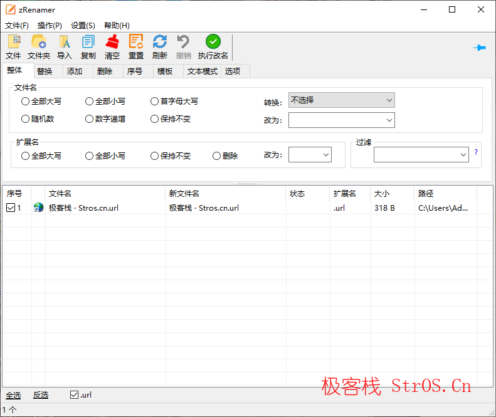
Task: Click the 状态 column header
Action: tap(308, 193)
